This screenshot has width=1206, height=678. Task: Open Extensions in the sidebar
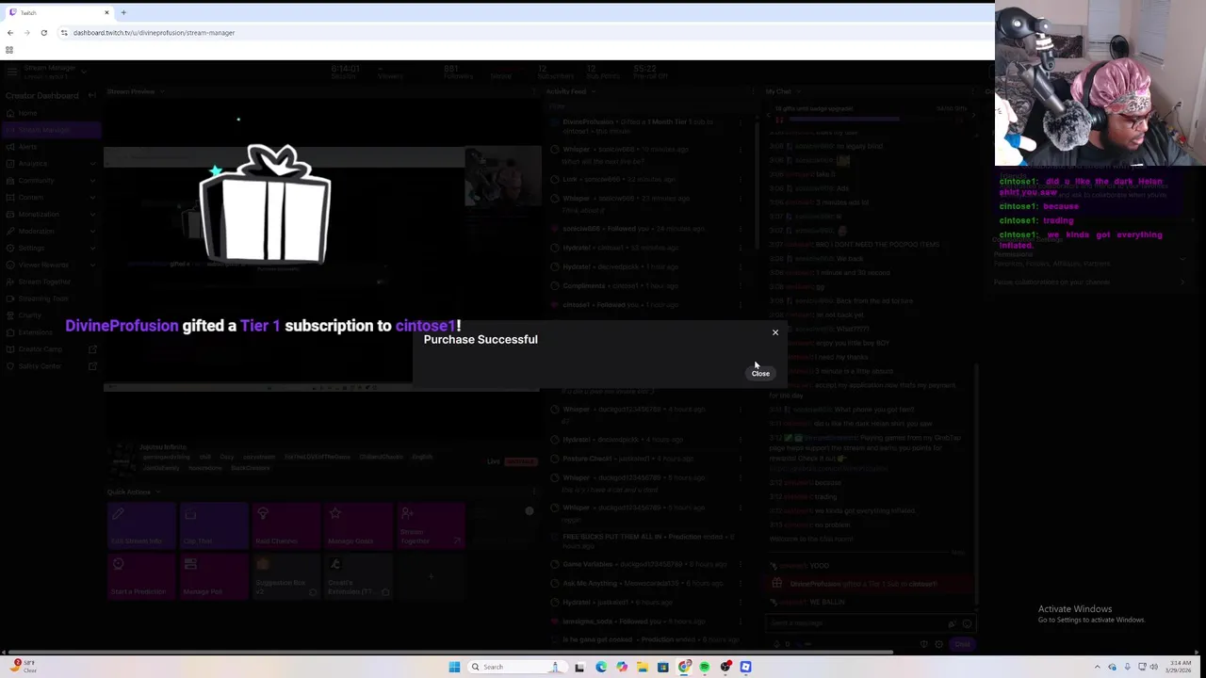(52, 332)
